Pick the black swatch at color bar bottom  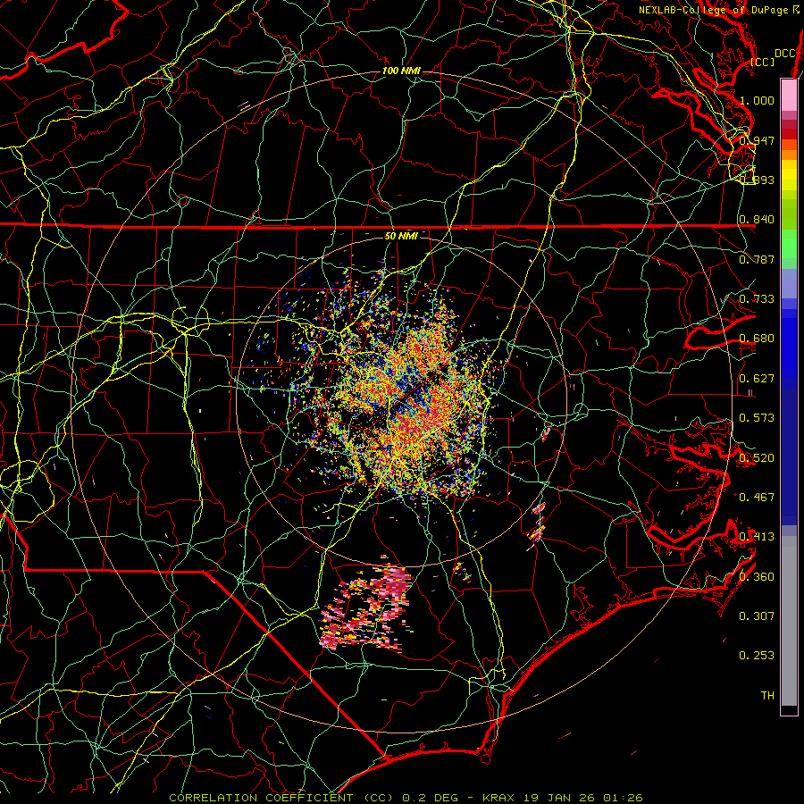tap(789, 709)
